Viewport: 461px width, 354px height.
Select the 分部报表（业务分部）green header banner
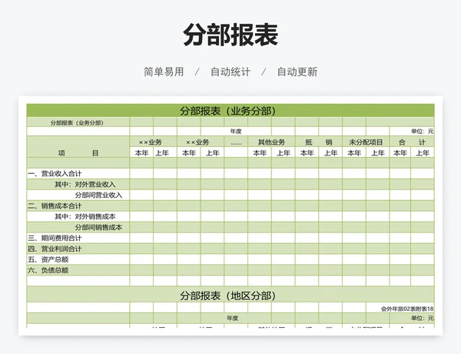pyautogui.click(x=230, y=111)
